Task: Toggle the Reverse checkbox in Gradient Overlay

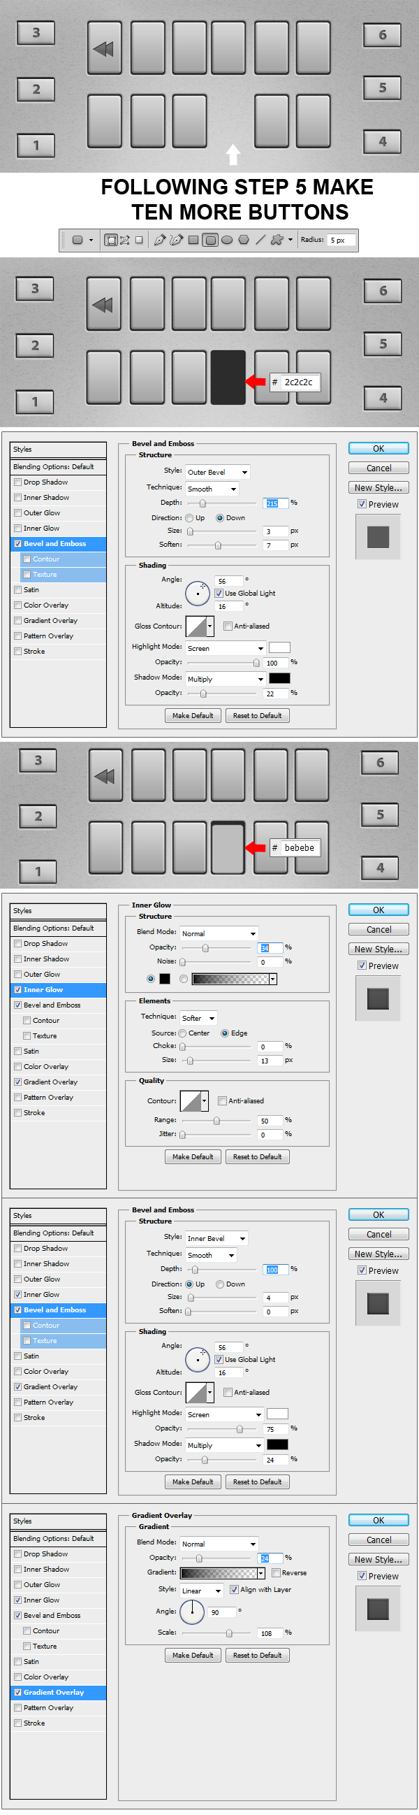Action: coord(276,1572)
